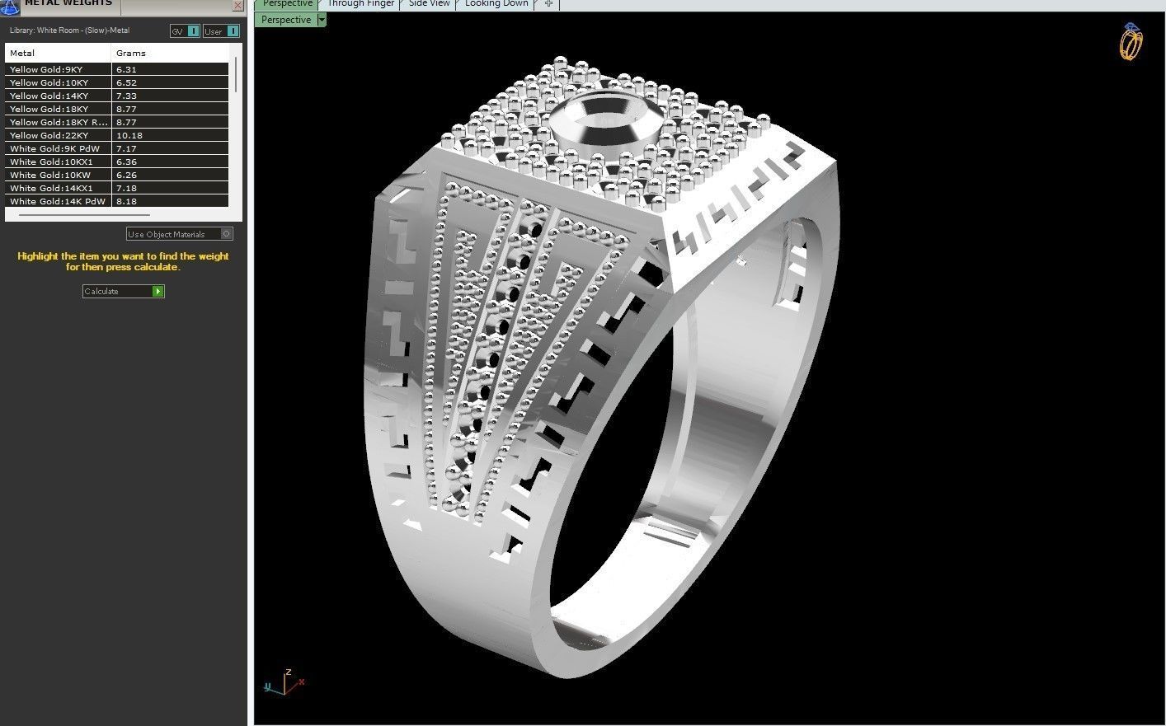Sort by the Grams column header
The height and width of the screenshot is (726, 1166).
[172, 53]
